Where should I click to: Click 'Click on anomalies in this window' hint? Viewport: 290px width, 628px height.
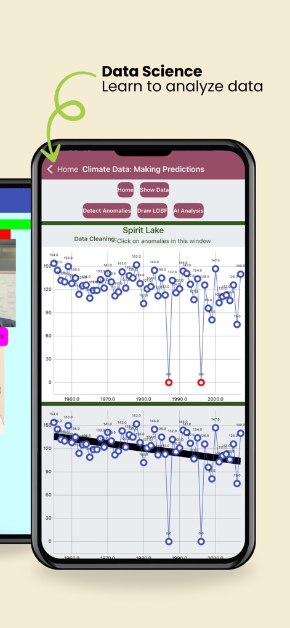pos(164,240)
